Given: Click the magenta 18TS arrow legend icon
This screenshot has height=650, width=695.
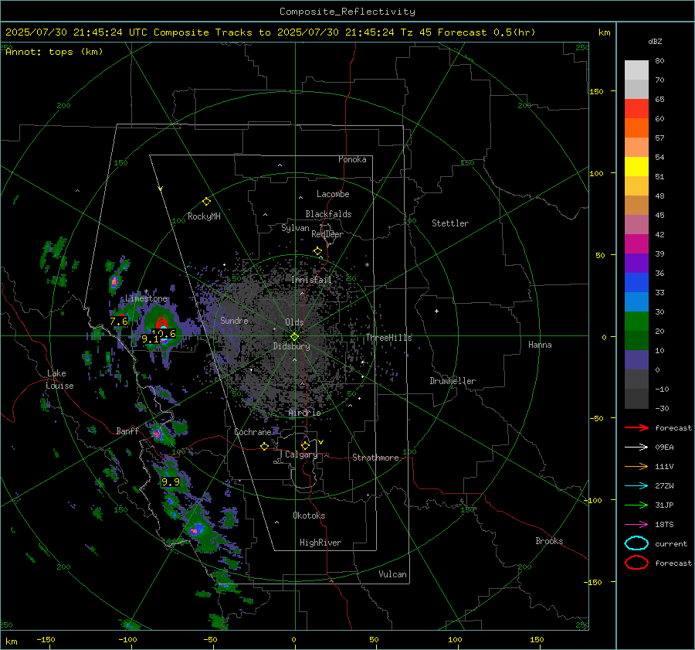Looking at the screenshot, I should pyautogui.click(x=636, y=525).
